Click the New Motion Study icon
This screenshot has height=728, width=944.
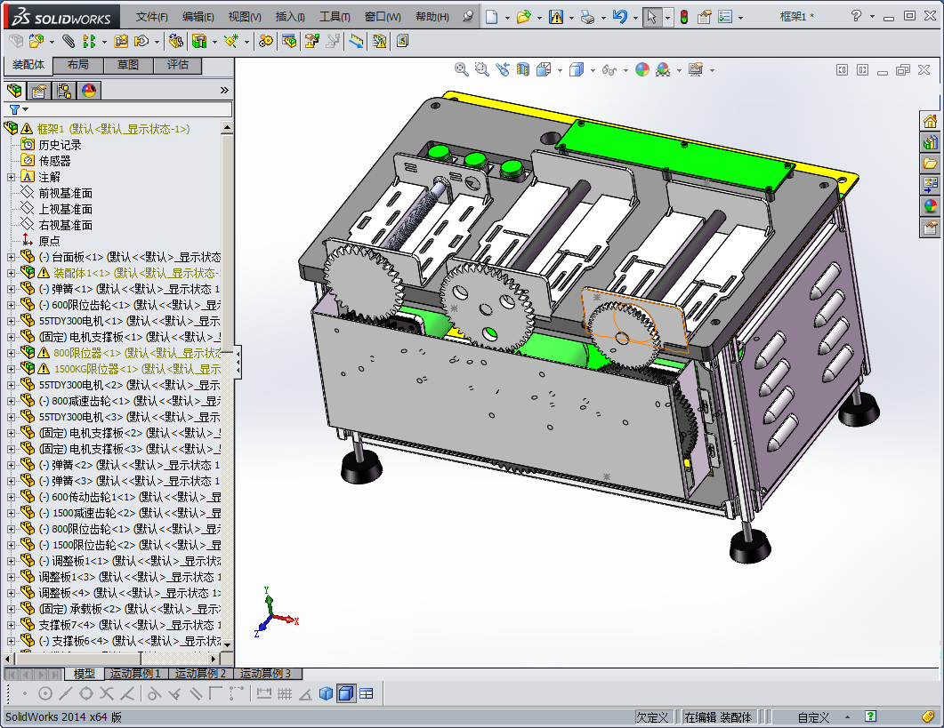265,41
